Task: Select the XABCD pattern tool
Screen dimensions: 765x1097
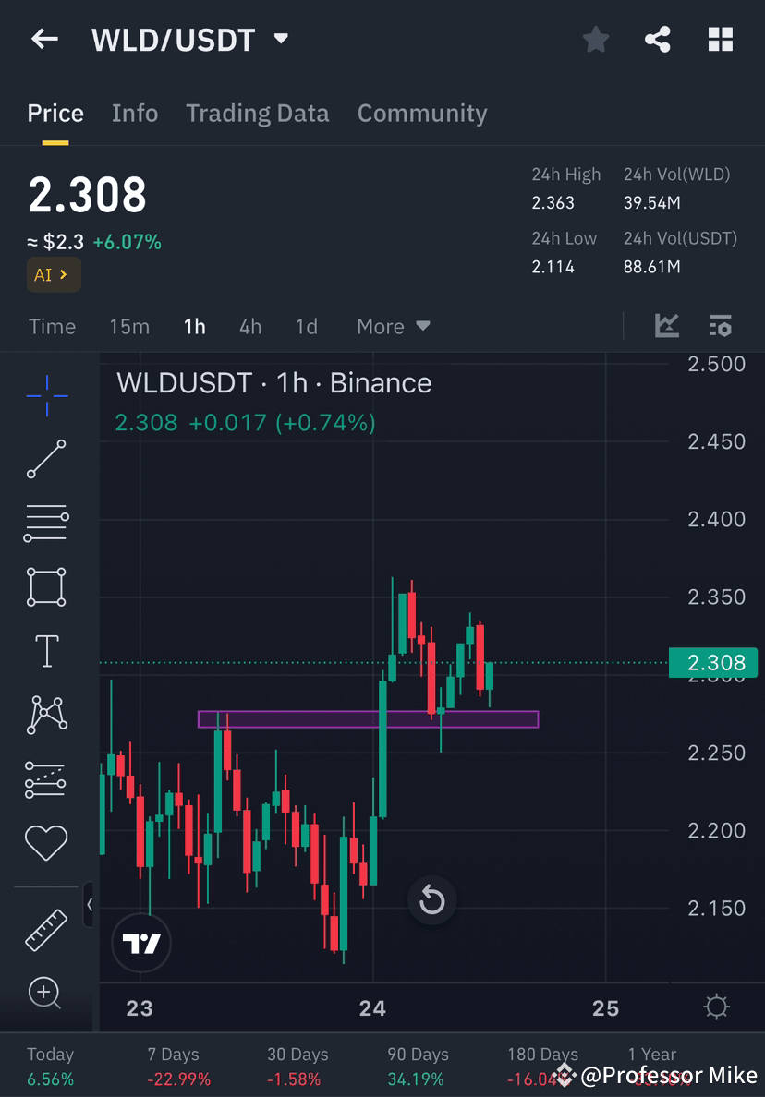Action: 46,715
